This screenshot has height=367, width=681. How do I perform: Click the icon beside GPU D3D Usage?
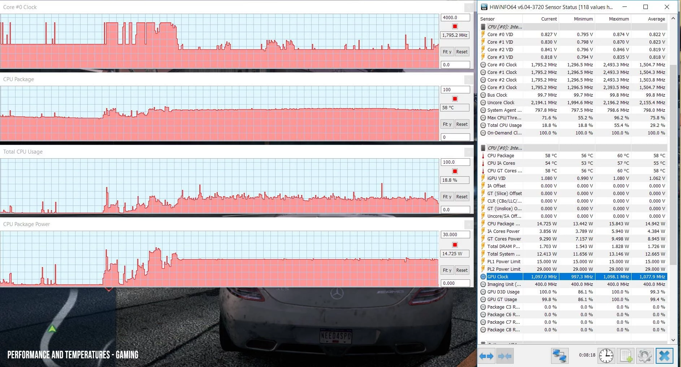point(483,292)
